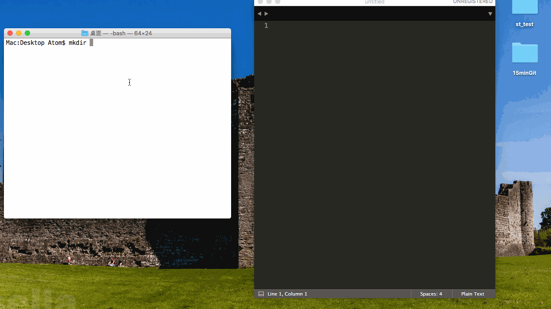Click the Terminal title bar text -bash

point(118,33)
